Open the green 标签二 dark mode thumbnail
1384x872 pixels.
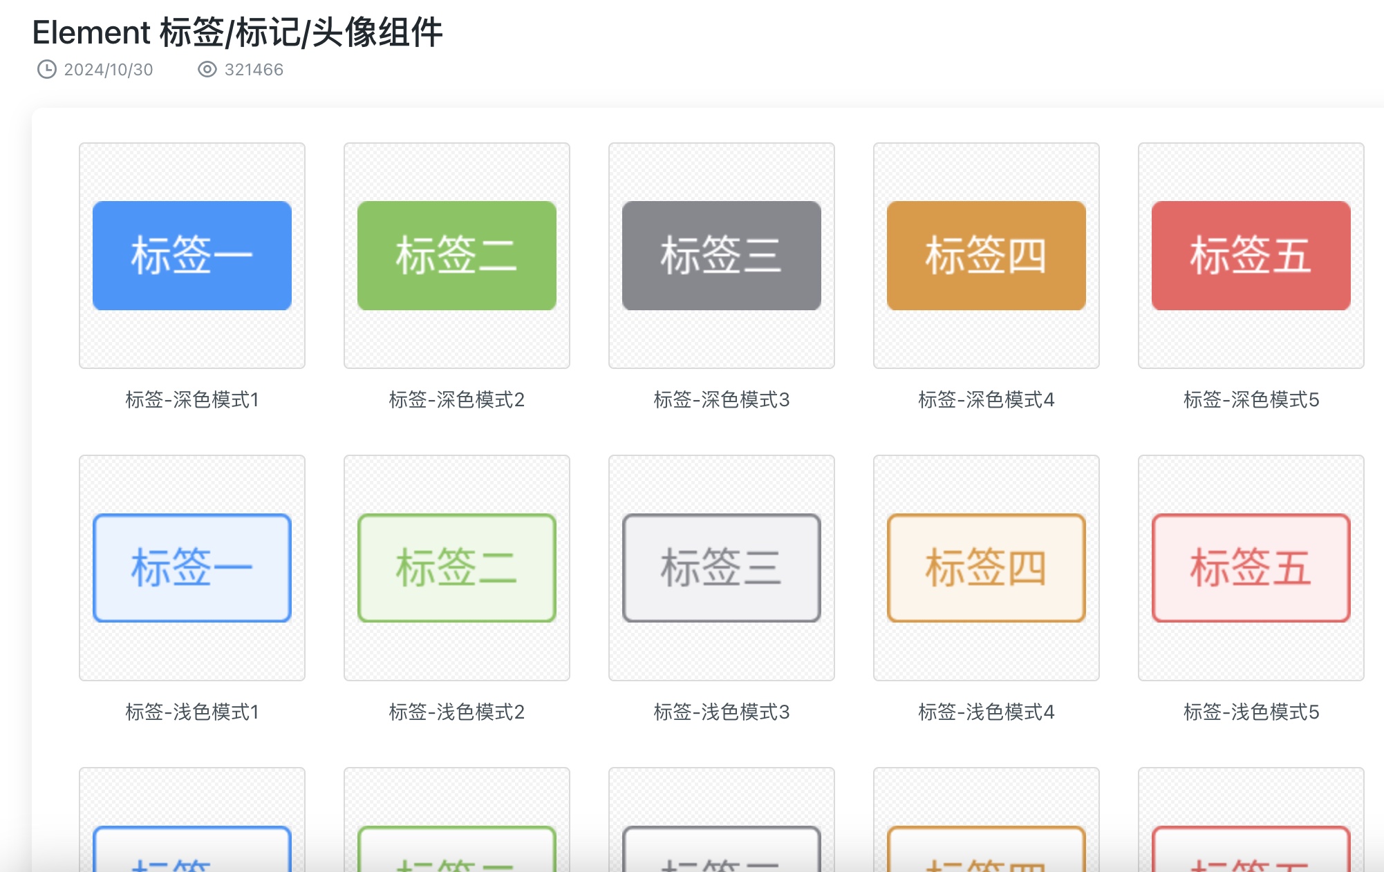[457, 256]
